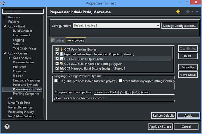Viewport: 202px width, 134px height.
Task: Open Paths and Symbols page
Action: click(x=25, y=85)
